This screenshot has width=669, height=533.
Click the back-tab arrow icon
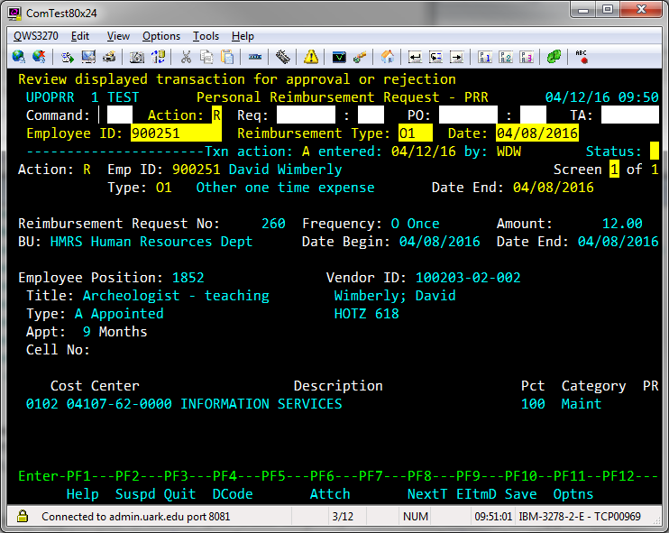pos(435,57)
